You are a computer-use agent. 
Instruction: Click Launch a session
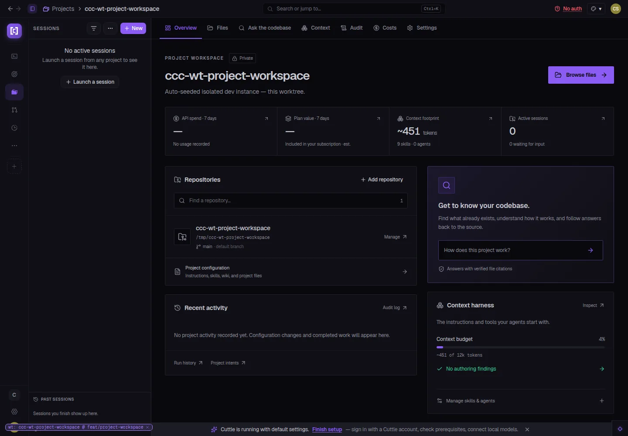tap(90, 82)
